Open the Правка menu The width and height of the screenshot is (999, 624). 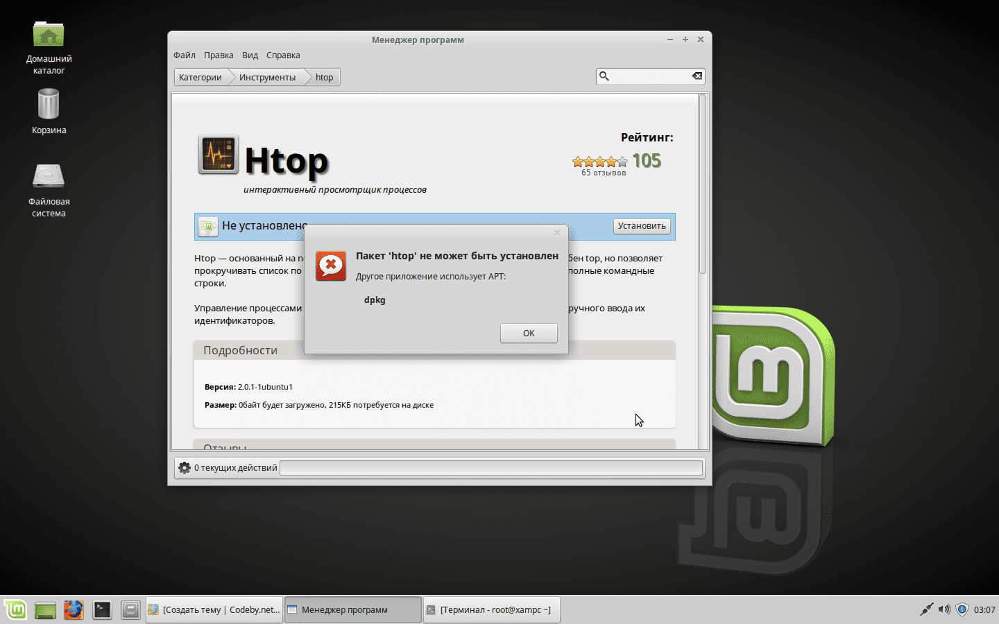(x=219, y=55)
